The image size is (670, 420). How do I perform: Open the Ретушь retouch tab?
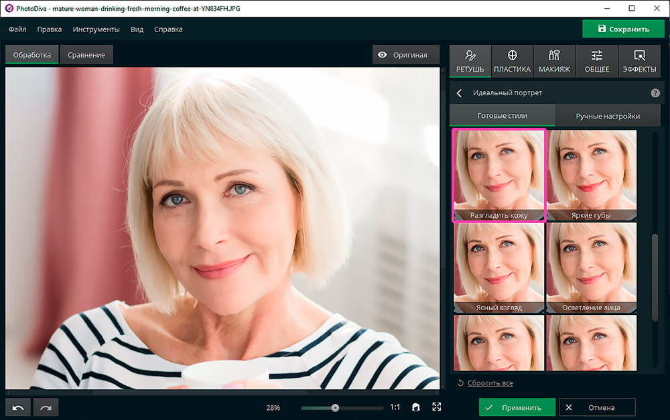pos(470,62)
